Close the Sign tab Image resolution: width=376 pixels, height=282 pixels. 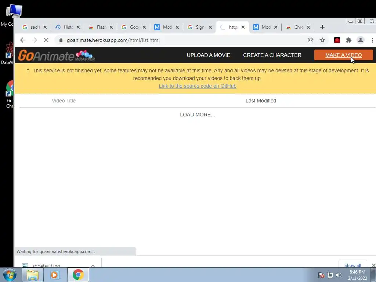point(210,27)
